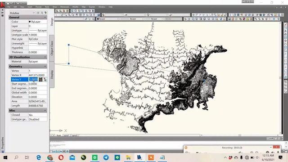Switch to the Display tab of Properties
This screenshot has width=288, height=162.
click(52, 74)
